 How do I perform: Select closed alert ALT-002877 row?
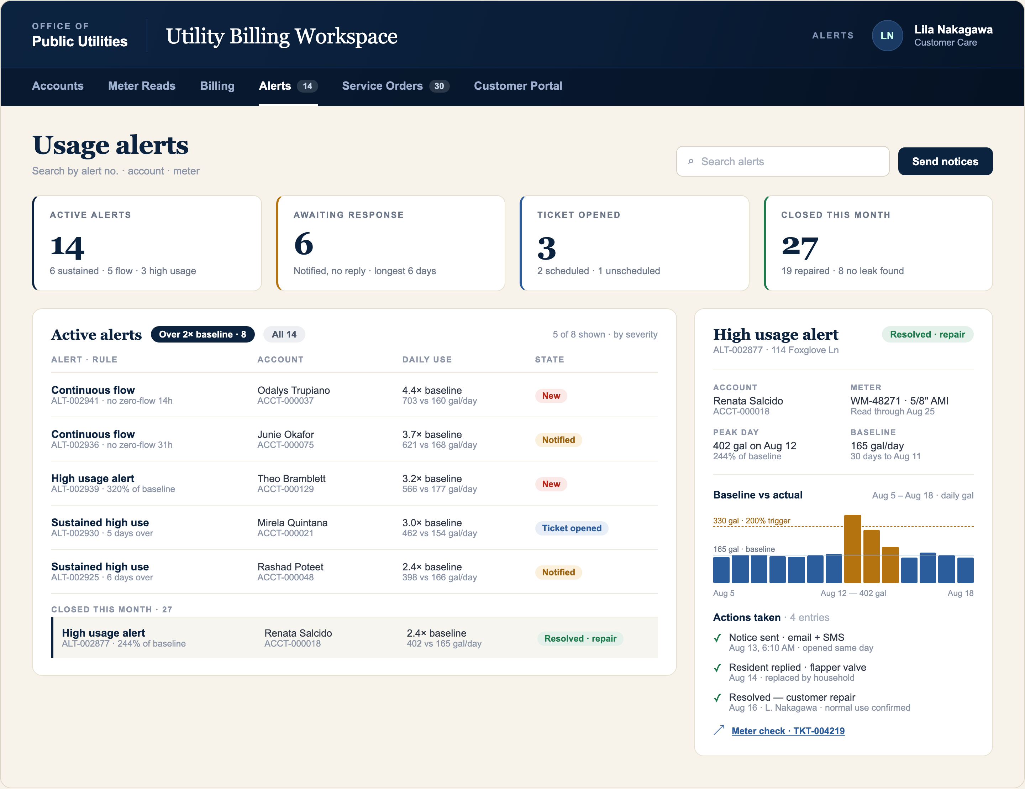(x=354, y=638)
